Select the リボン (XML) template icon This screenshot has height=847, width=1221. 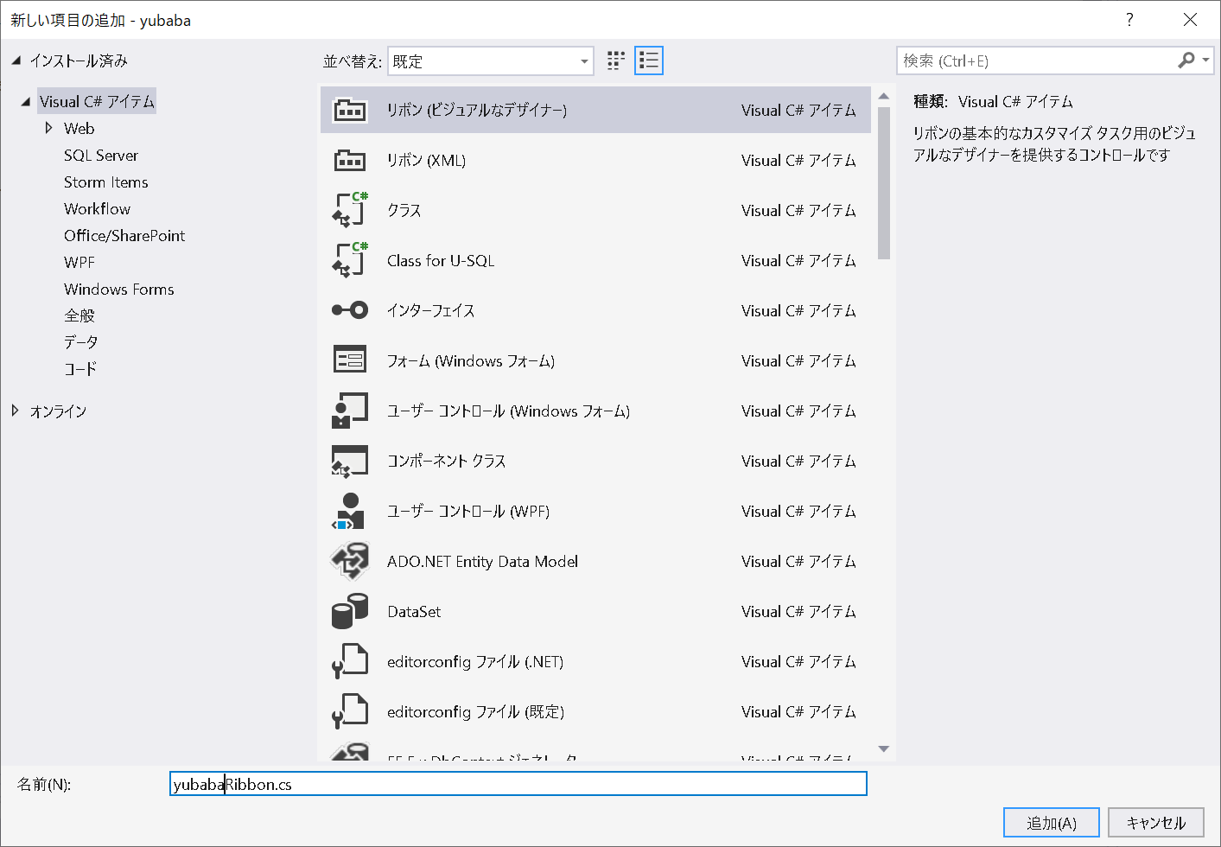[x=350, y=161]
